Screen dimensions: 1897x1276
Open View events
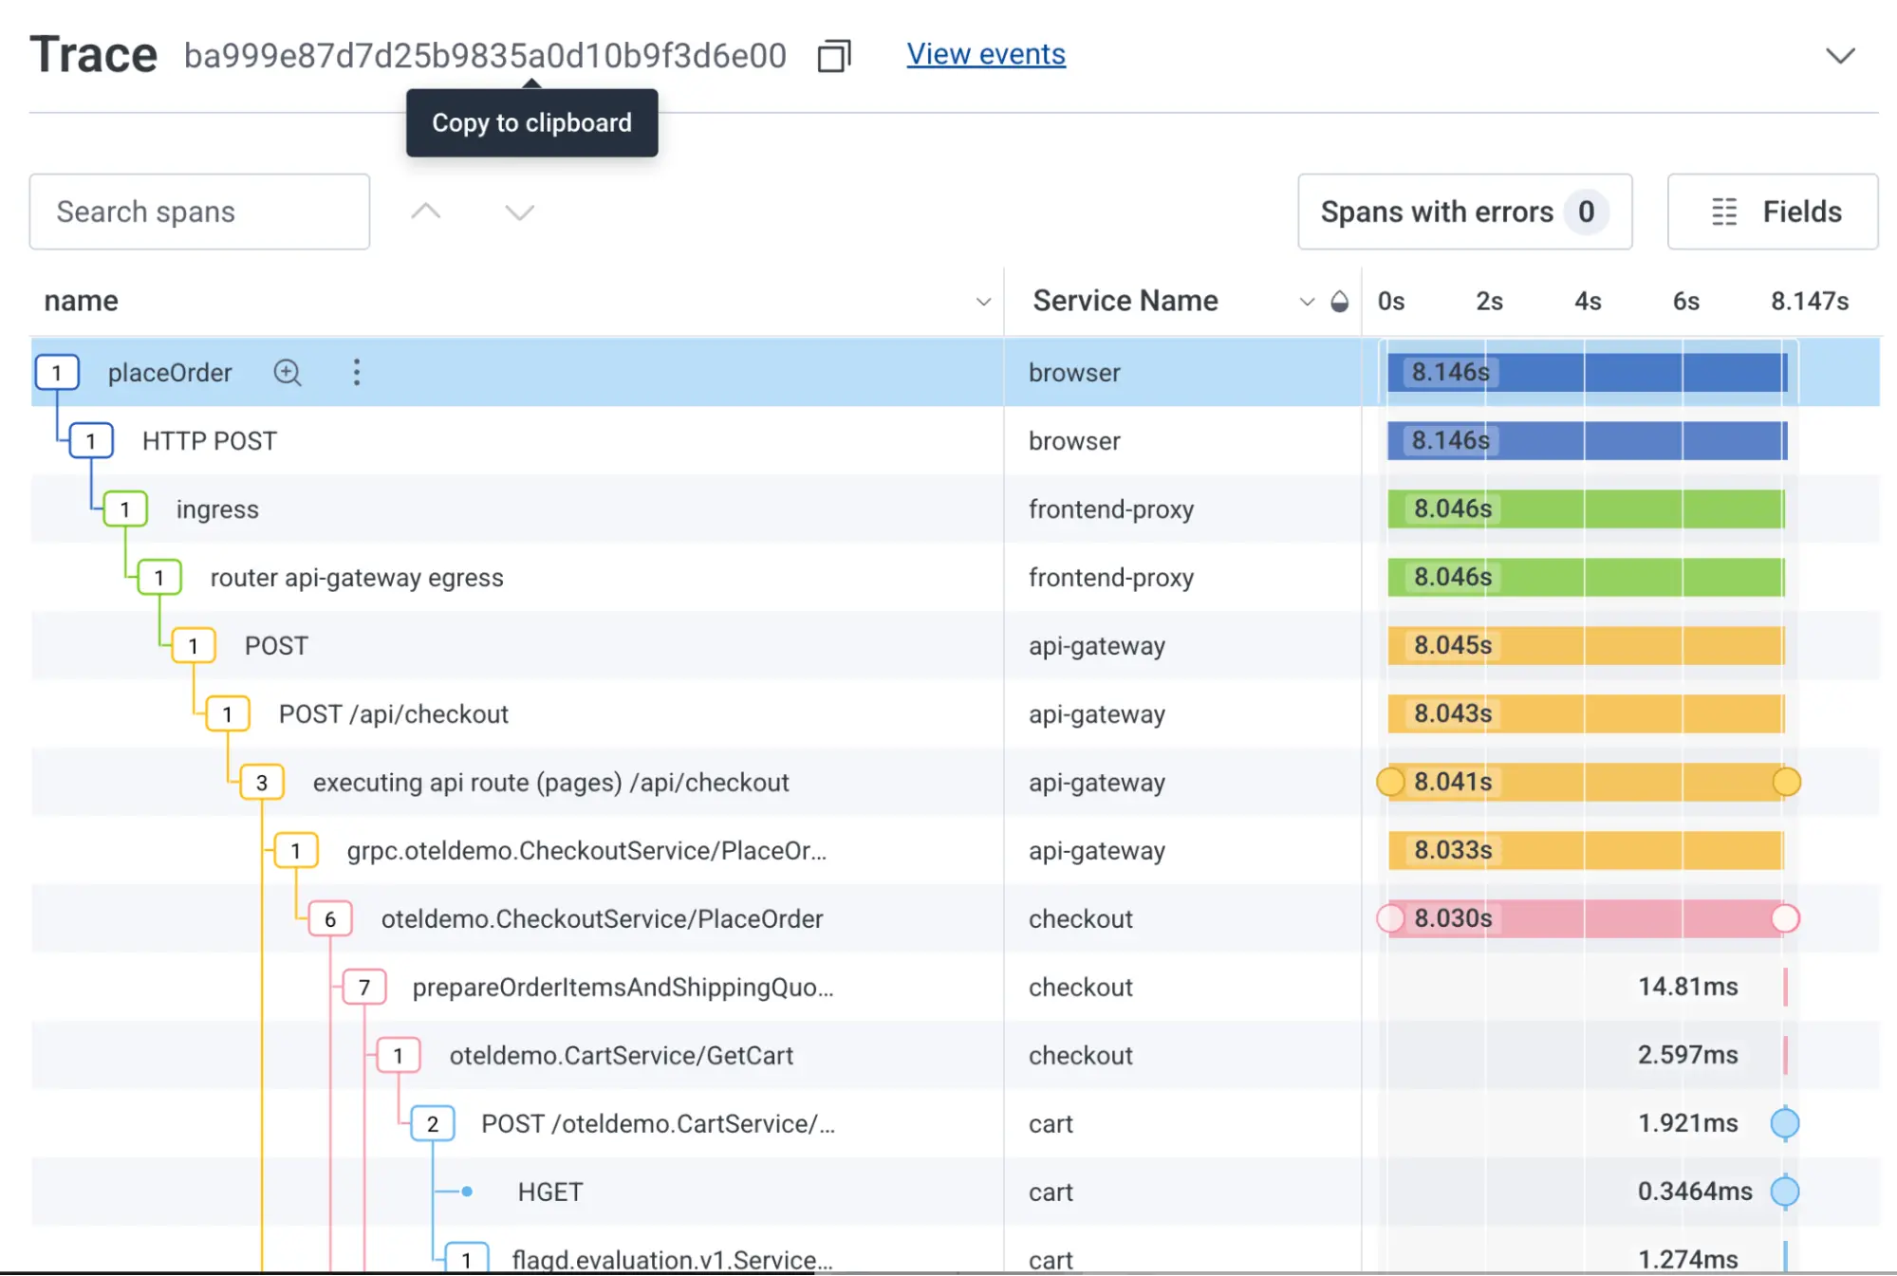click(985, 54)
